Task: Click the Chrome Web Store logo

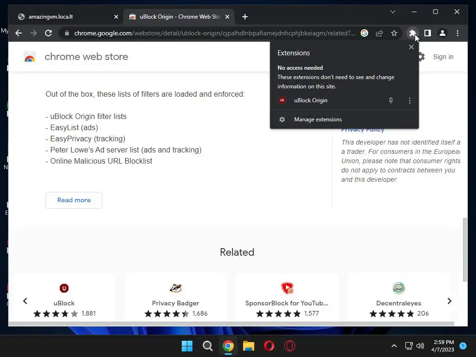Action: tap(29, 57)
